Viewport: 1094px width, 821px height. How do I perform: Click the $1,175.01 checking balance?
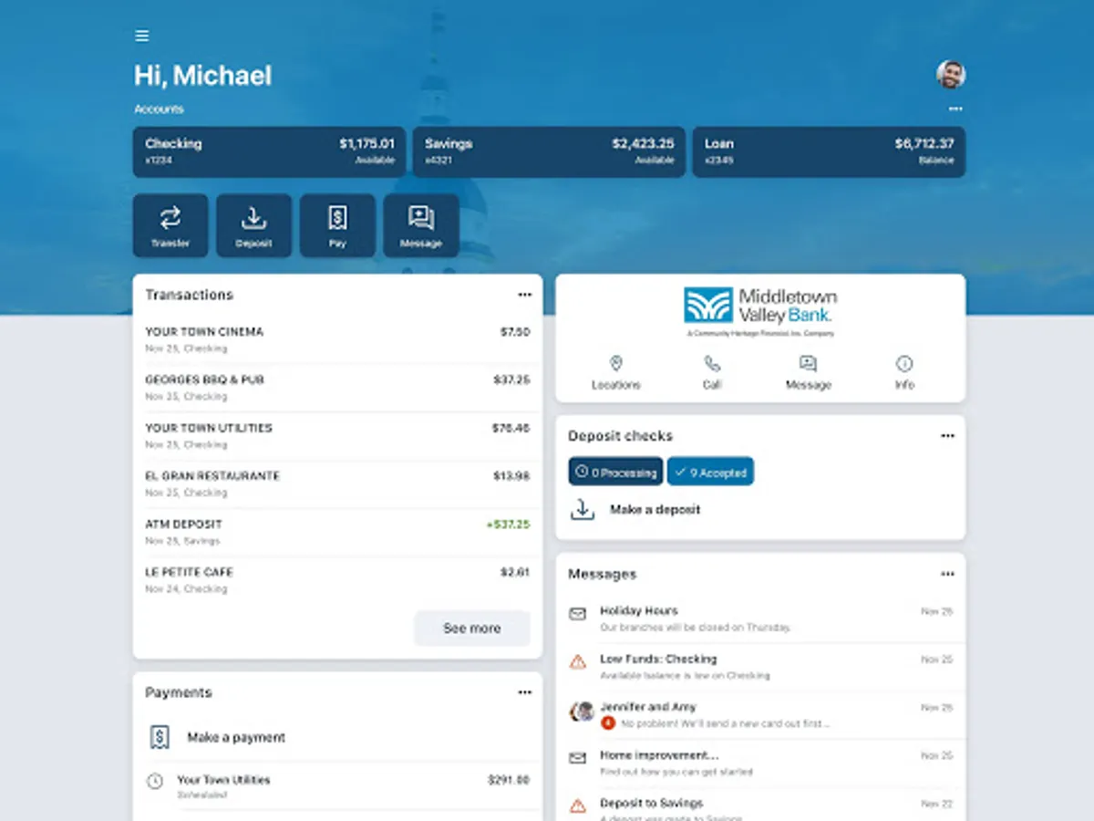point(367,143)
